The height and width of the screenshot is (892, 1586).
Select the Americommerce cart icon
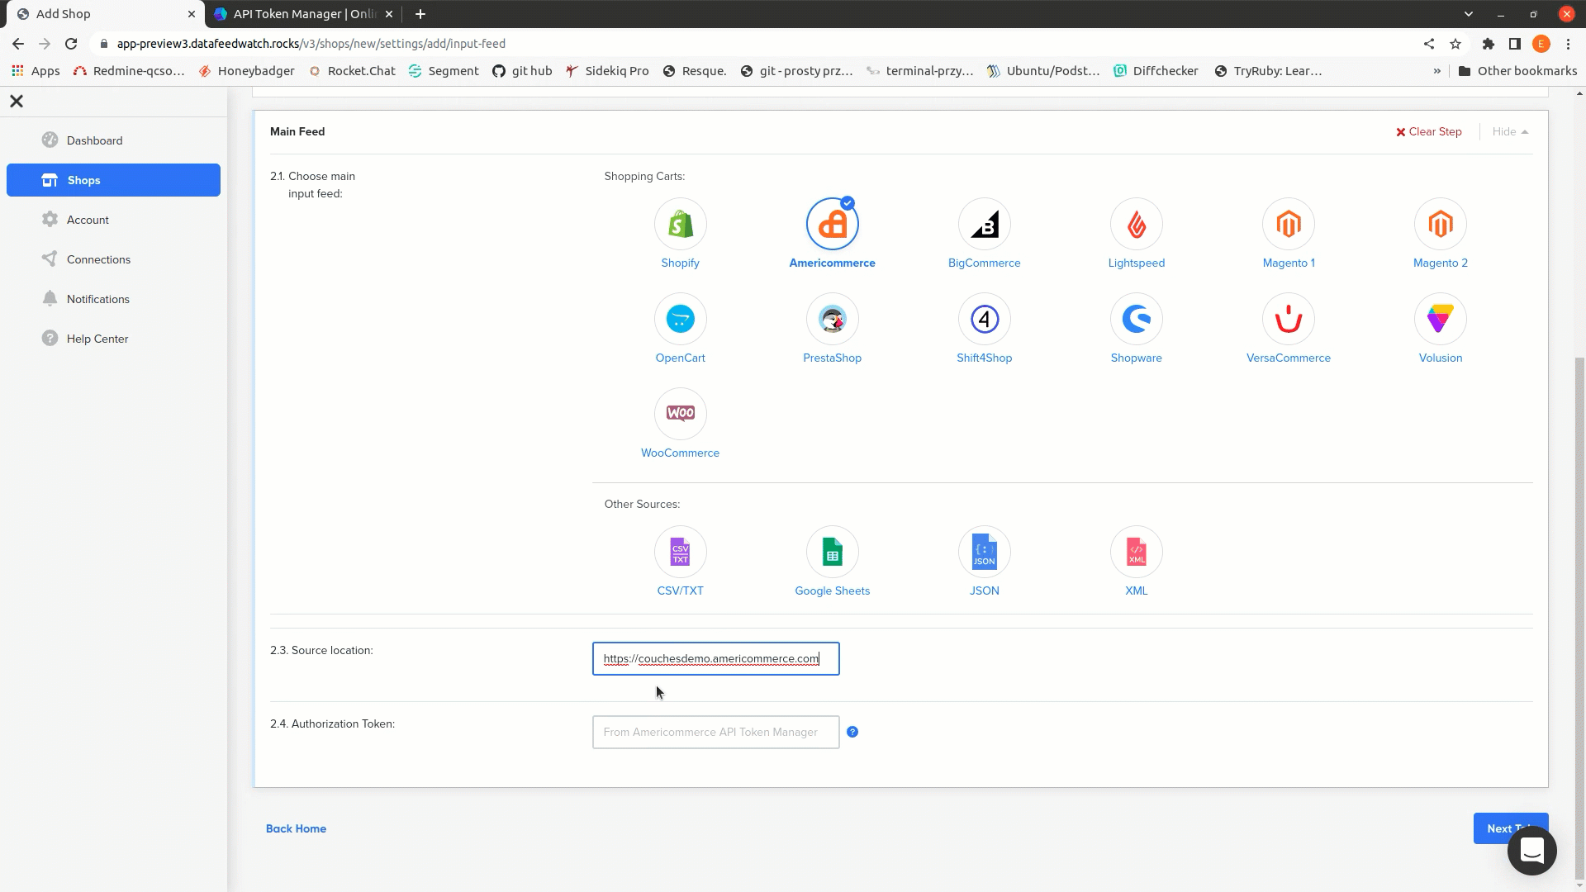point(832,224)
